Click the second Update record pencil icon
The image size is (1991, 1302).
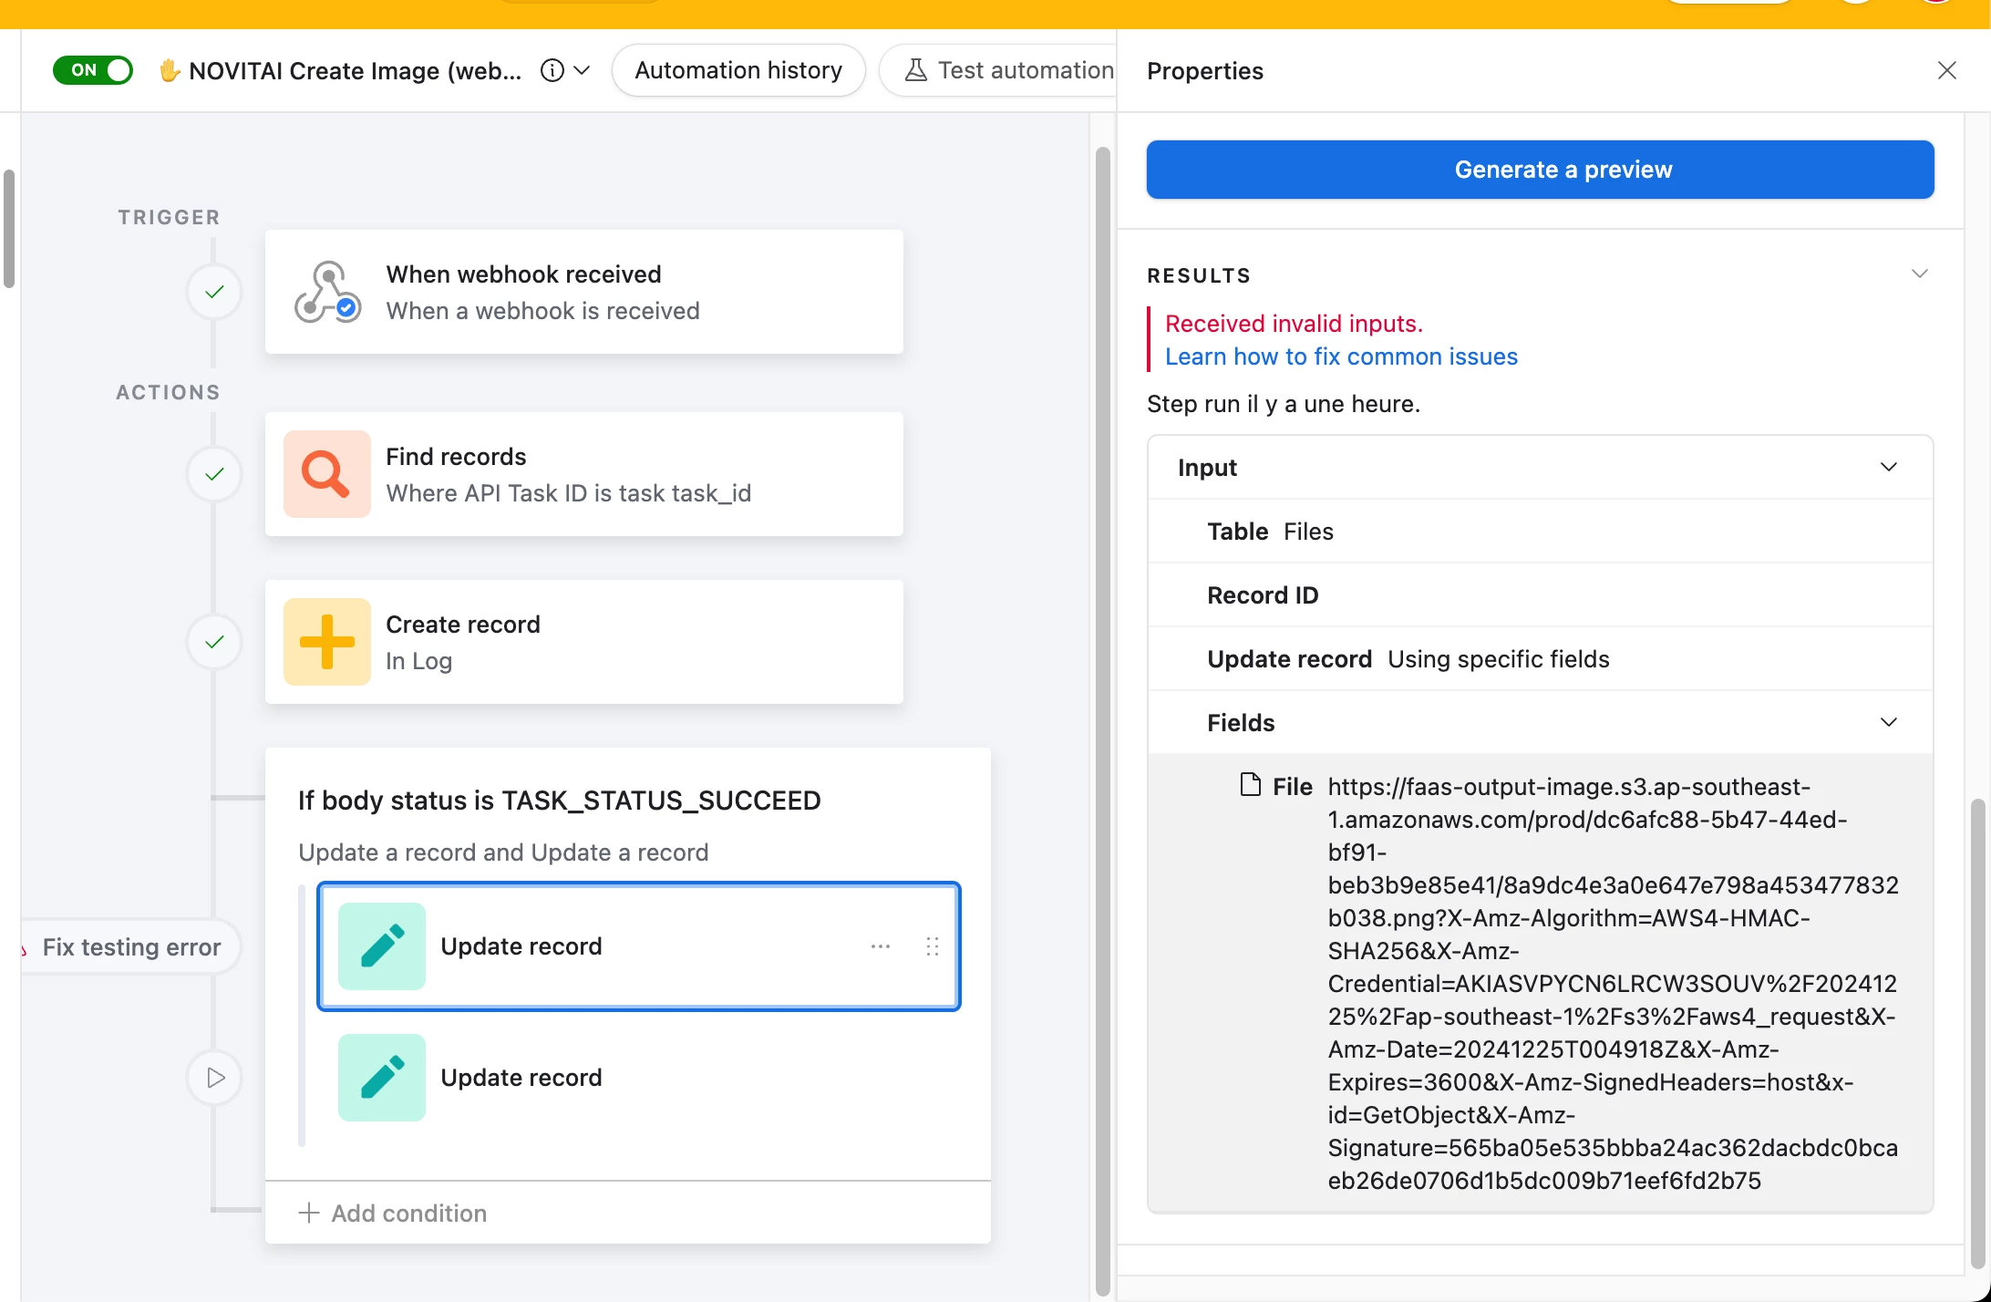[381, 1078]
